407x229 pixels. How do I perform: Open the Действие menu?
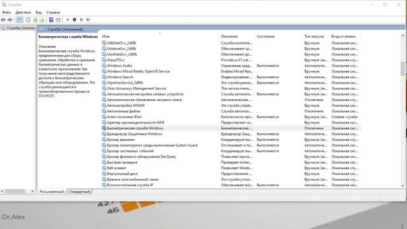[x=23, y=12]
